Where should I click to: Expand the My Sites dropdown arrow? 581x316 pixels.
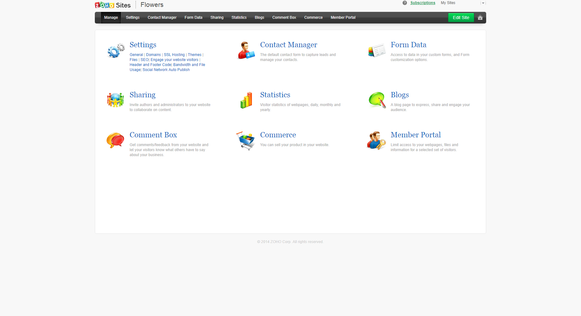click(x=483, y=3)
